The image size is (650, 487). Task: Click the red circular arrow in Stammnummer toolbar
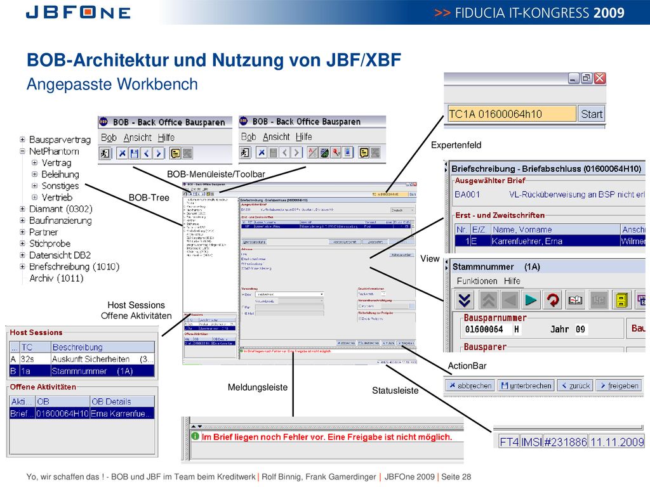coord(553,300)
